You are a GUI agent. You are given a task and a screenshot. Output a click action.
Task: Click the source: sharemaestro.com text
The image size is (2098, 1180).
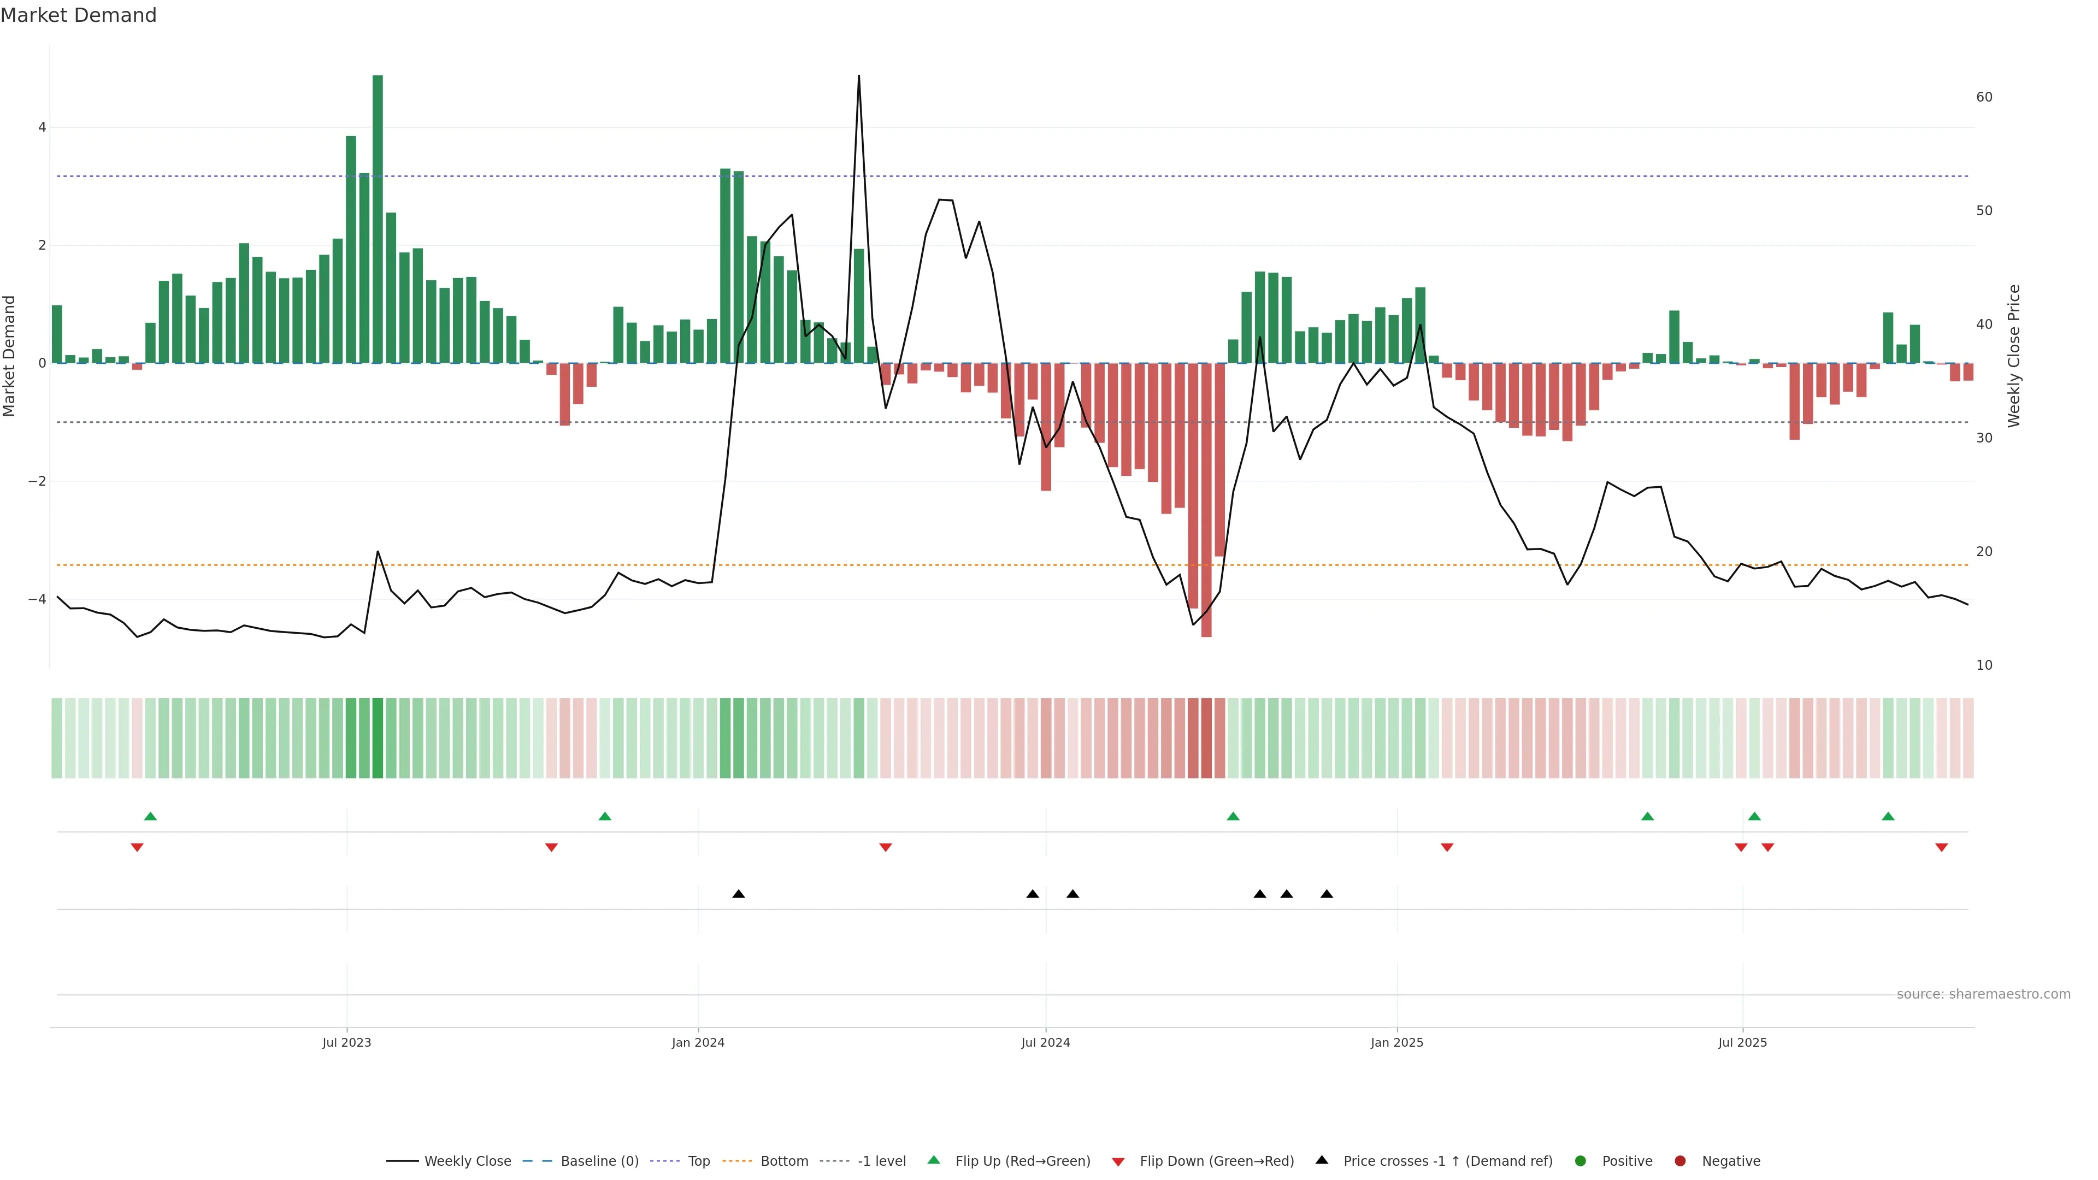coord(1983,994)
